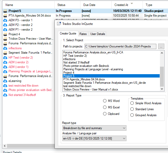Select MS Word report output
The height and width of the screenshot is (153, 168).
point(105,101)
